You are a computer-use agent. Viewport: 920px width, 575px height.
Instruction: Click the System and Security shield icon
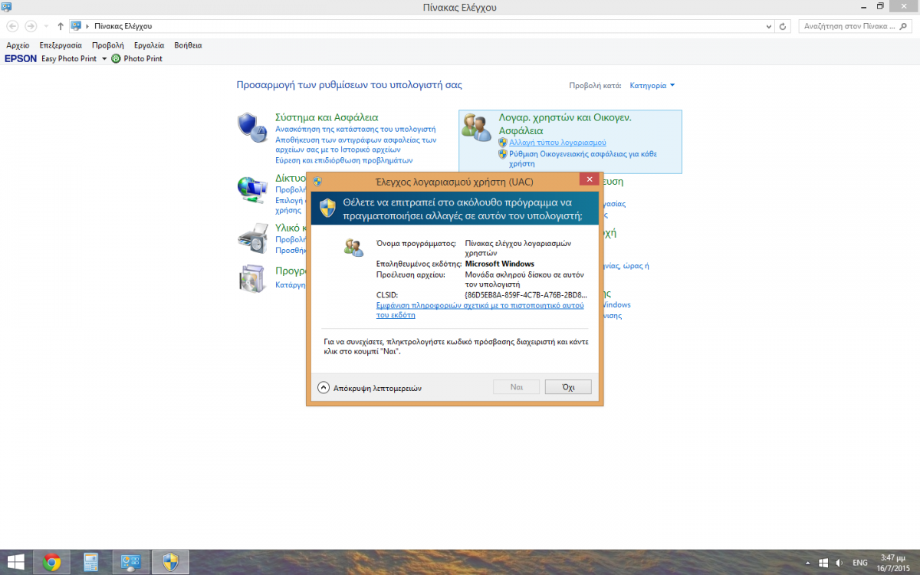click(x=251, y=127)
